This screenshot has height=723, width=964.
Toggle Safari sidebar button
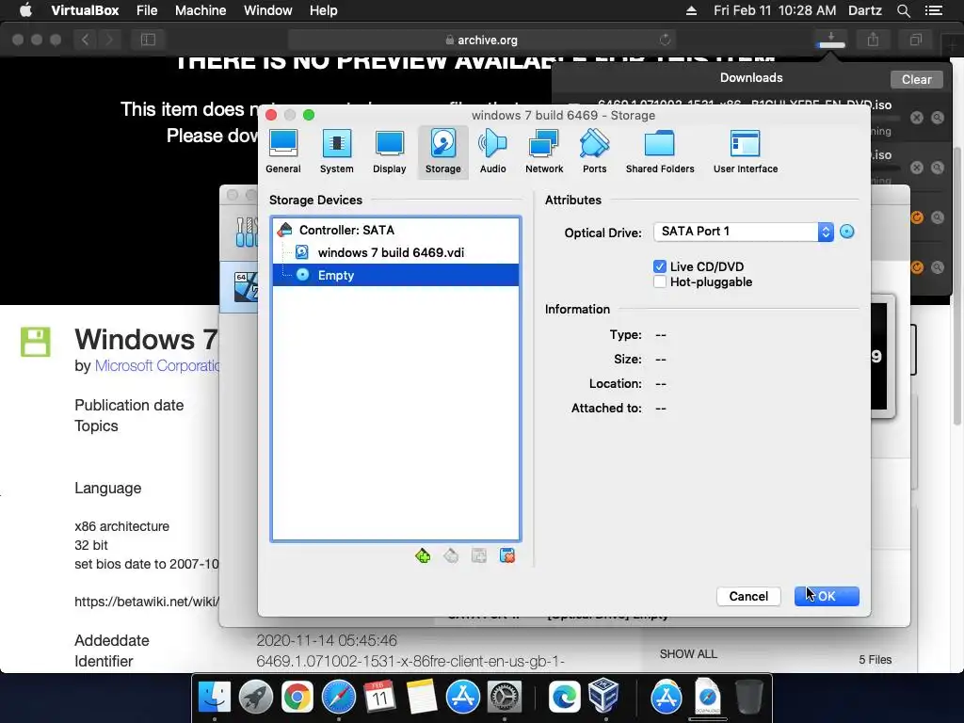point(148,40)
